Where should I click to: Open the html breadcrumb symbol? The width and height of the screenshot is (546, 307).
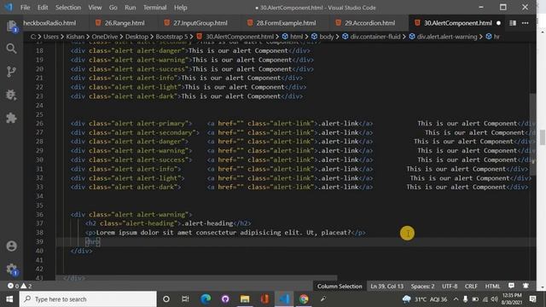pos(293,37)
